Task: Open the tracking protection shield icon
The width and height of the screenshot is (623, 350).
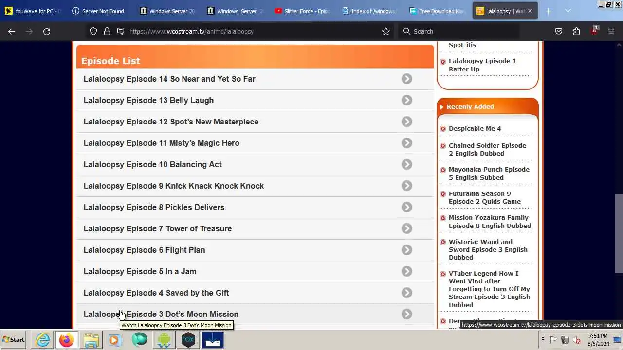Action: click(93, 31)
